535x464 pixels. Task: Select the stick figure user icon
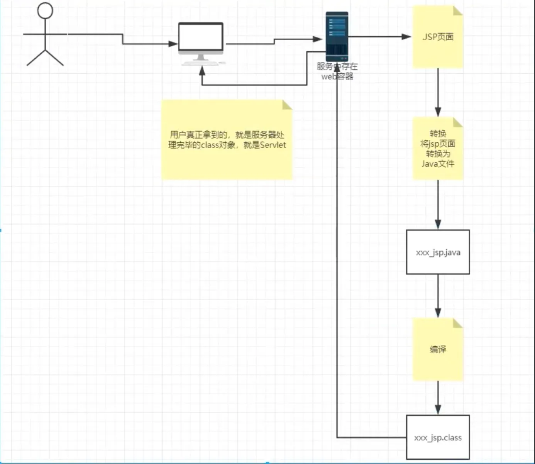click(x=45, y=34)
